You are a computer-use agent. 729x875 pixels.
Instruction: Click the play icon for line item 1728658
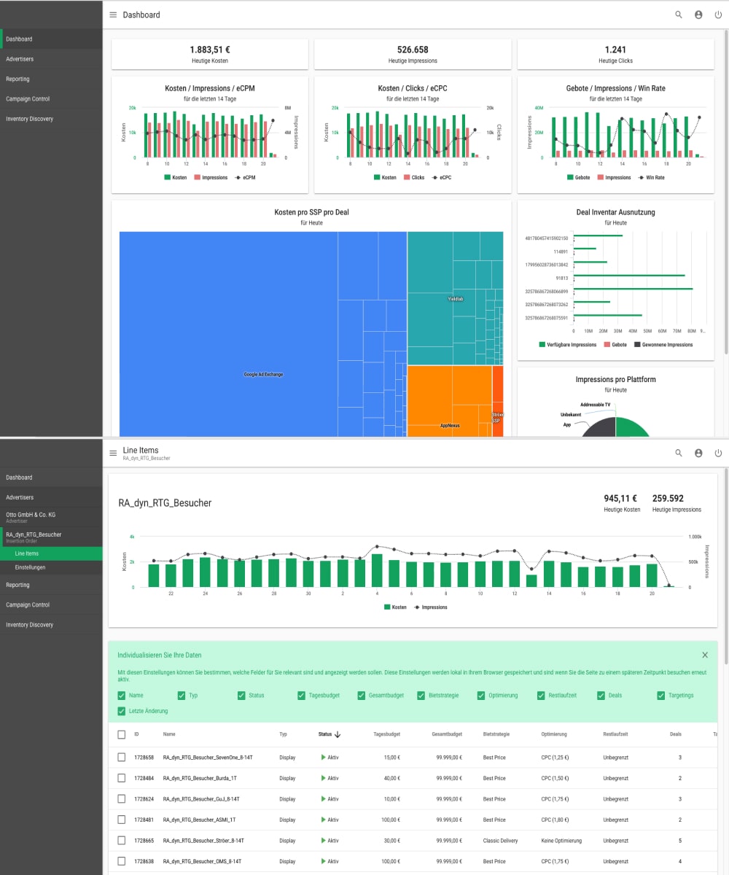pos(323,758)
